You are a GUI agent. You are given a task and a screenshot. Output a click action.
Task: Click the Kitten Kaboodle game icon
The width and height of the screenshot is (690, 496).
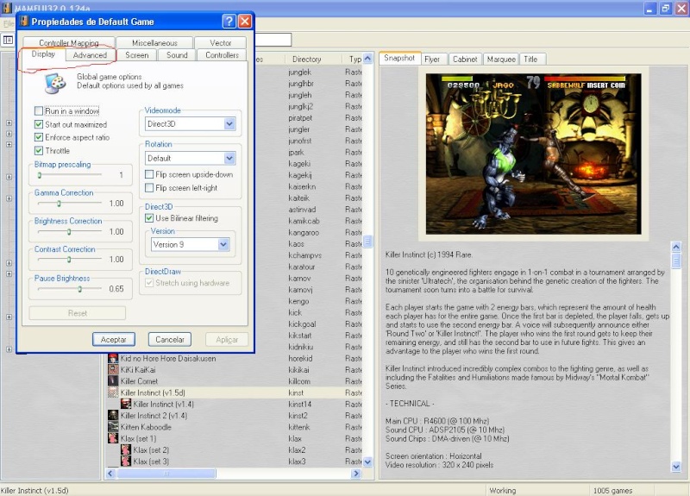point(113,427)
